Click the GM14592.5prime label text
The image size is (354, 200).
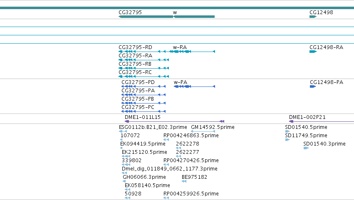coord(213,127)
